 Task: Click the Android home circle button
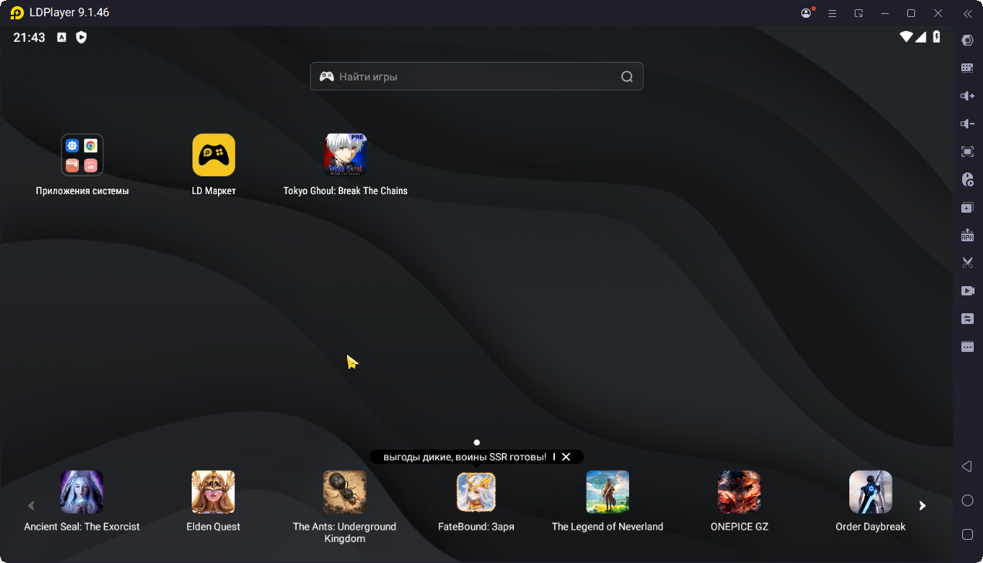point(968,500)
